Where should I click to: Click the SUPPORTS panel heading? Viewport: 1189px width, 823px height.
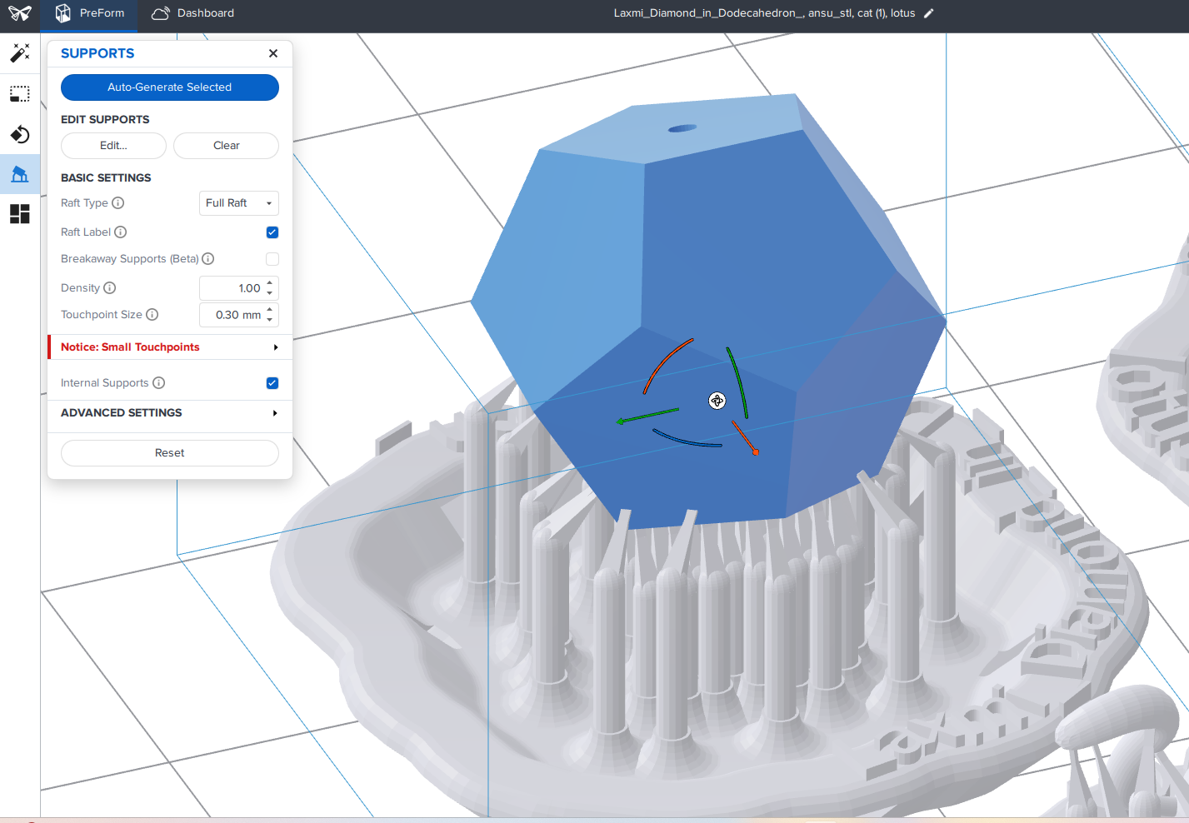[x=97, y=53]
